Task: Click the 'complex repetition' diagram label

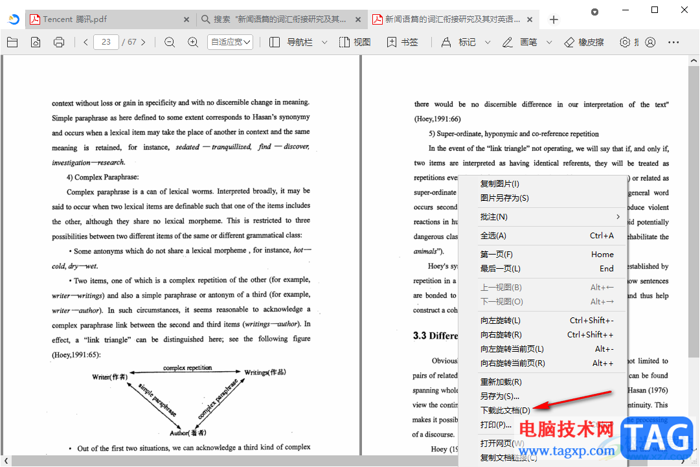Action: click(188, 368)
